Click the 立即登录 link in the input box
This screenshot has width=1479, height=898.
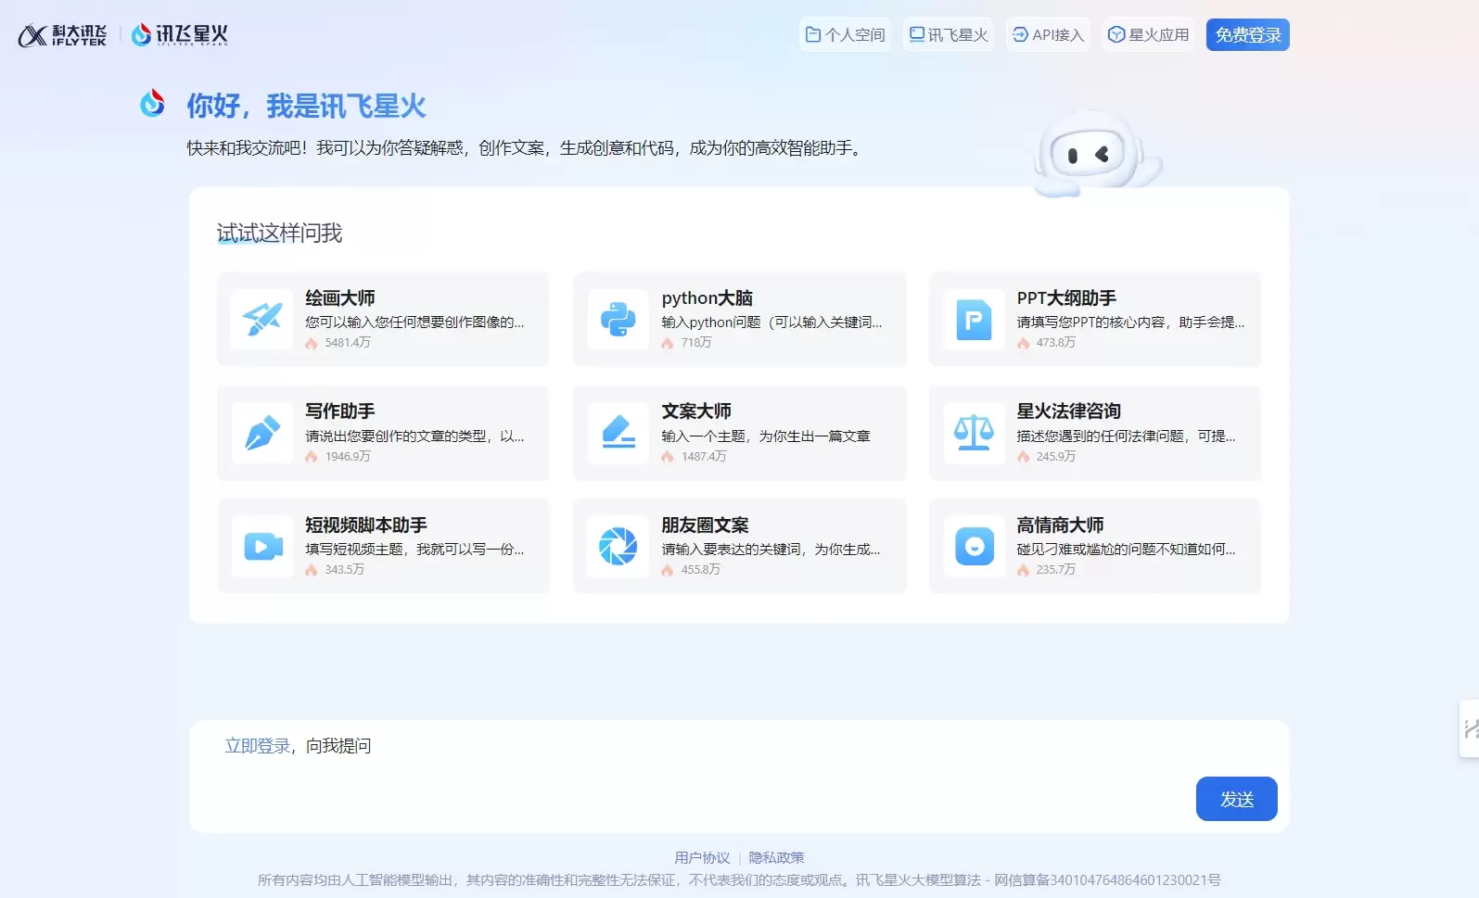(x=257, y=746)
